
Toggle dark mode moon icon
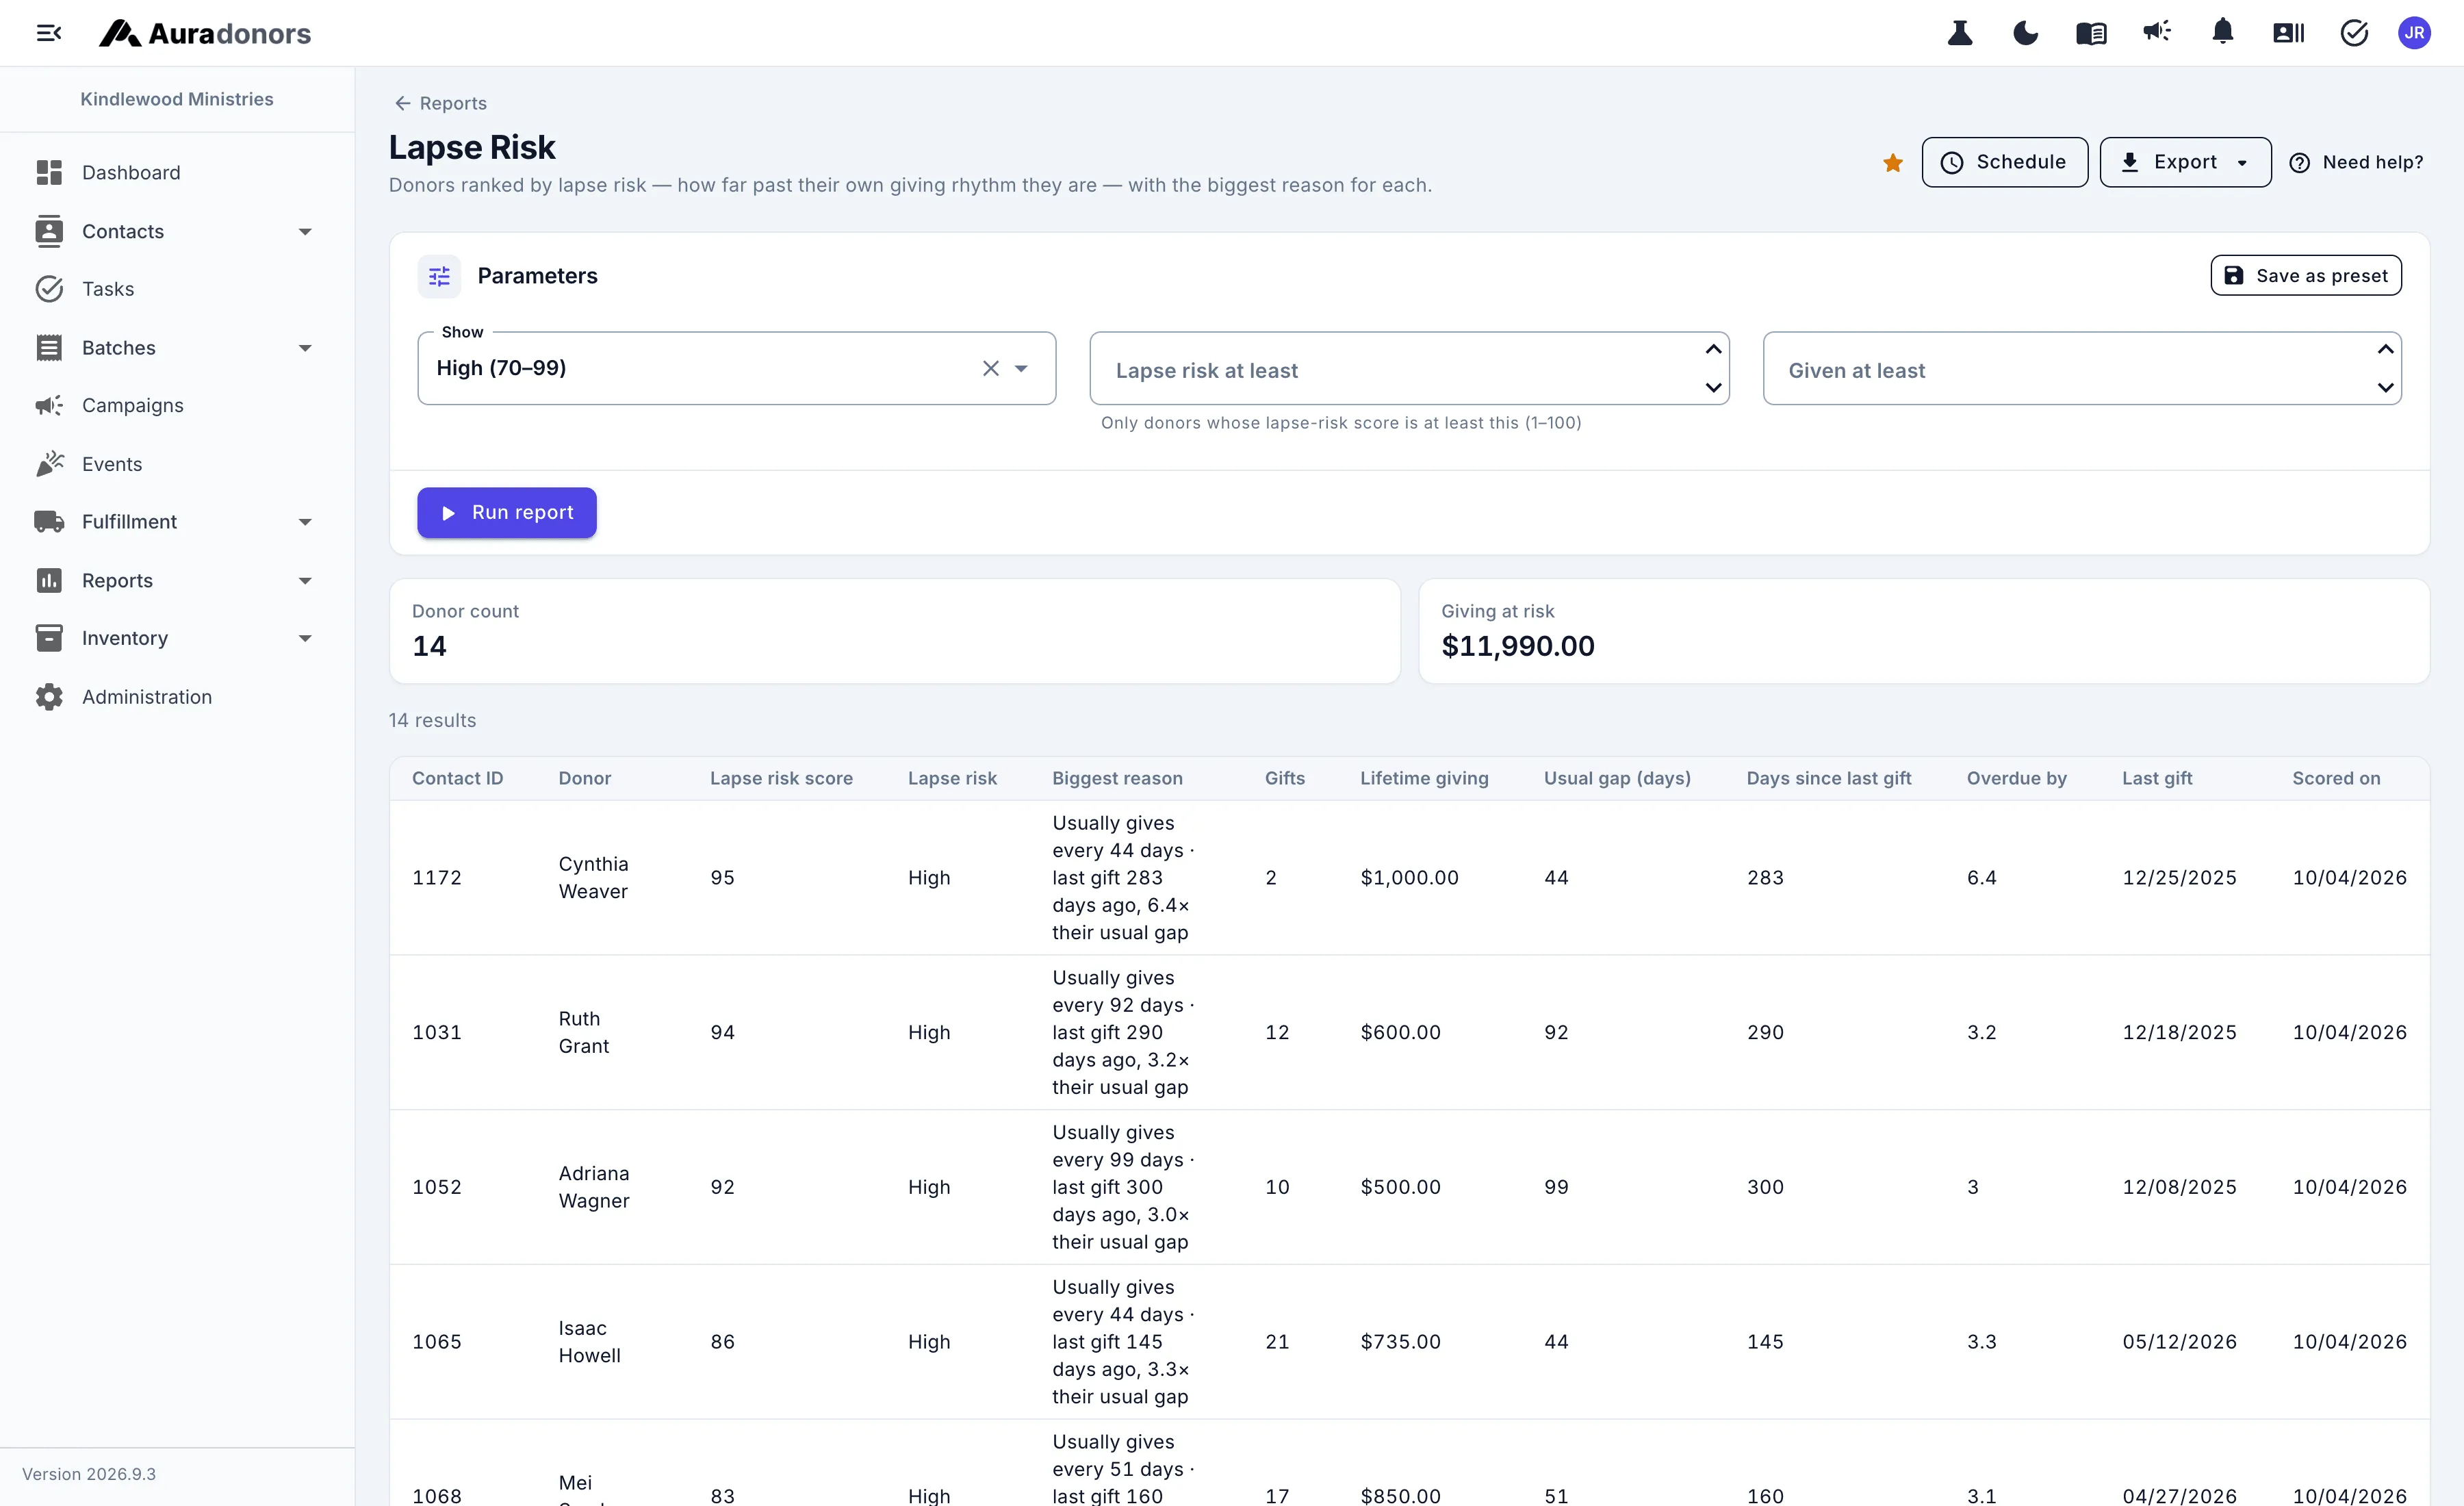point(2025,33)
